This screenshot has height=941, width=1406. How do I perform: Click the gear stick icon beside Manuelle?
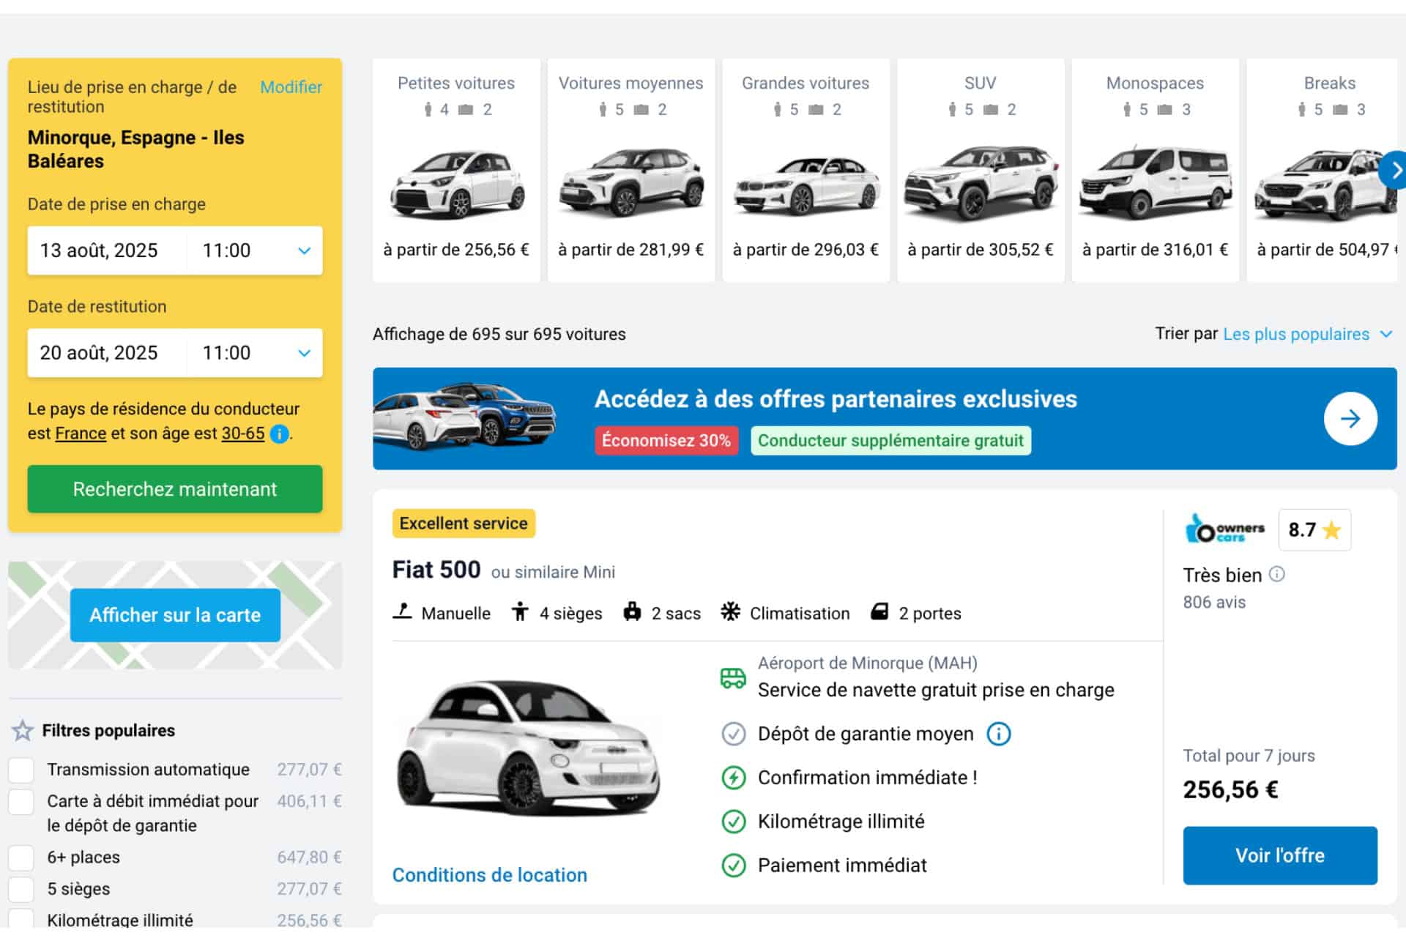point(402,611)
